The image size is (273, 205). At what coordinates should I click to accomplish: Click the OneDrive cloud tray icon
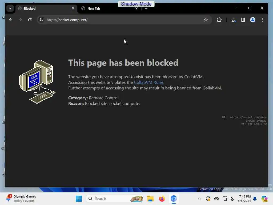[x=216, y=199]
